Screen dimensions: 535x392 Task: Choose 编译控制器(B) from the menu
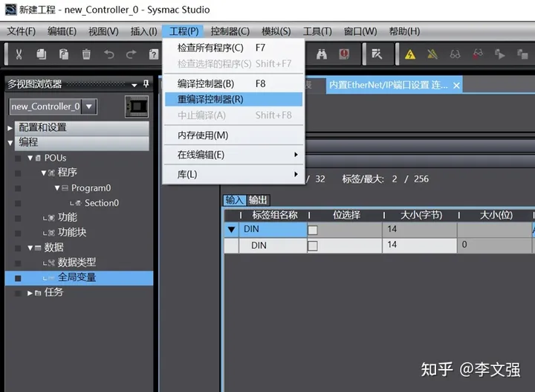pyautogui.click(x=234, y=83)
